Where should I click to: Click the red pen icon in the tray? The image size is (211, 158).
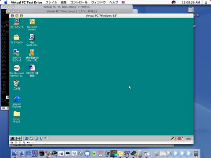pos(172,139)
